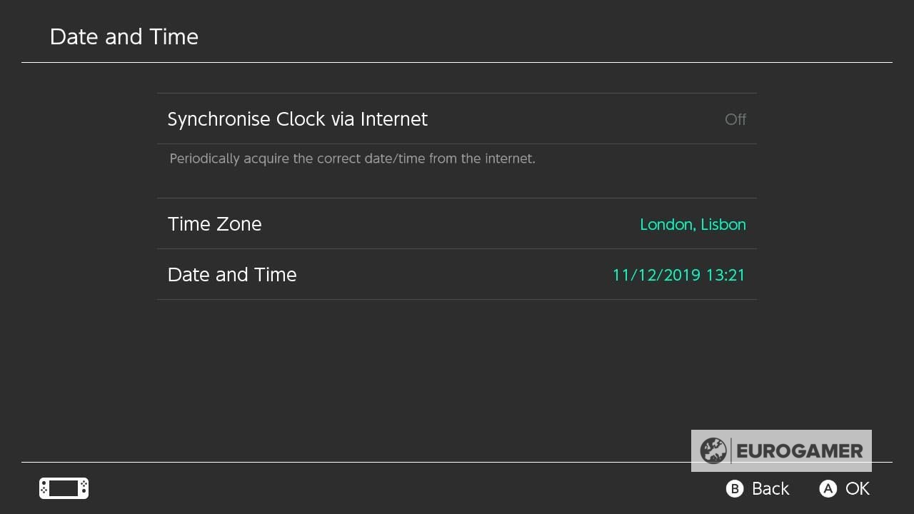Click the screen of the console icon
Viewport: 914px width, 514px height.
click(x=64, y=488)
